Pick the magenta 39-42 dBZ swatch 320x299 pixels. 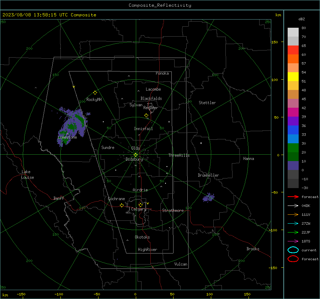point(293,112)
